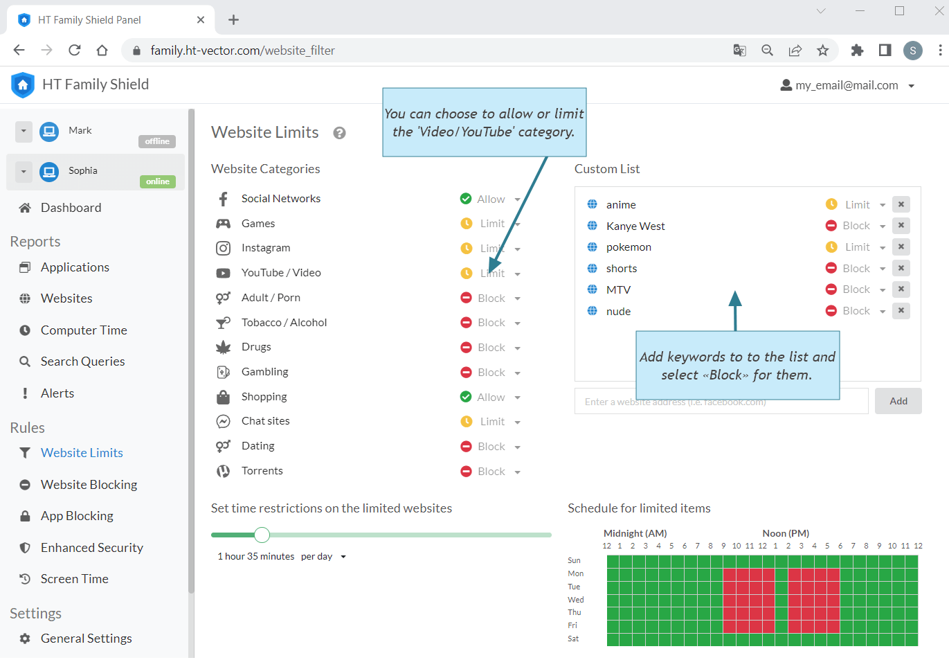Remove the anime entry from Custom List
The width and height of the screenshot is (949, 660).
[x=901, y=204]
